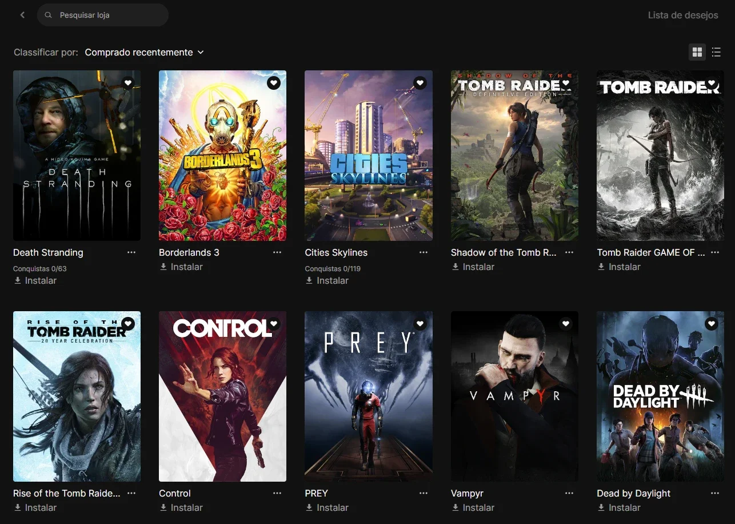This screenshot has width=735, height=524.
Task: Switch to list view
Action: [x=716, y=52]
